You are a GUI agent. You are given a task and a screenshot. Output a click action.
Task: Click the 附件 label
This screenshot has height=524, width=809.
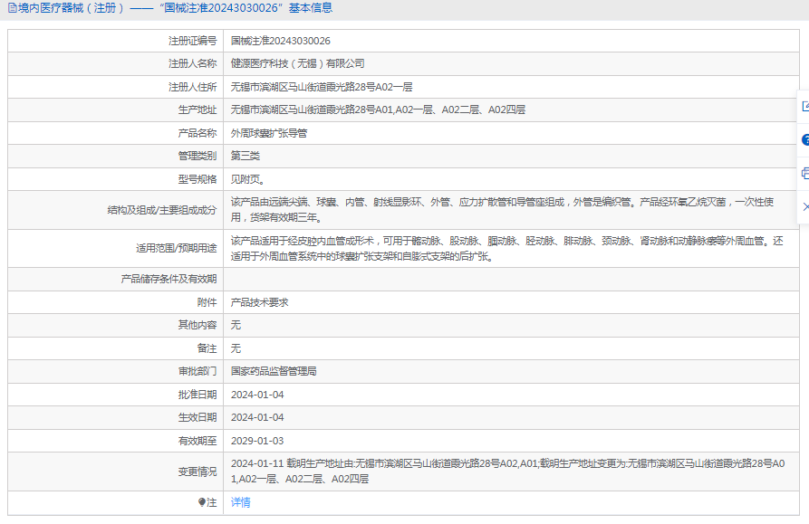coord(207,302)
